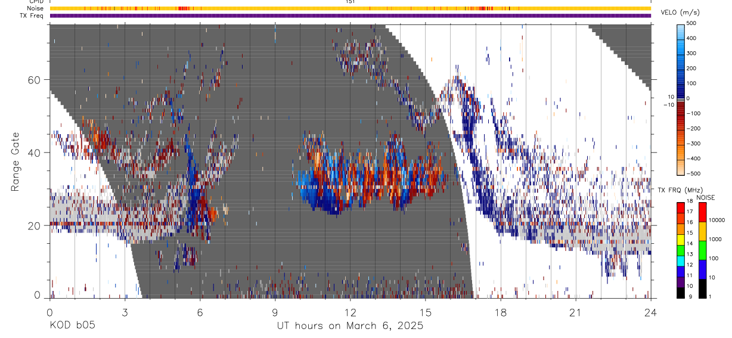Viewport: 732px width, 338px height.
Task: Click the CPID value '151'
Action: click(350, 2)
